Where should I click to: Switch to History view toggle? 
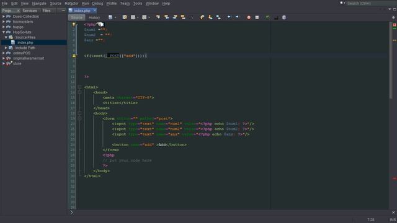coord(94,17)
